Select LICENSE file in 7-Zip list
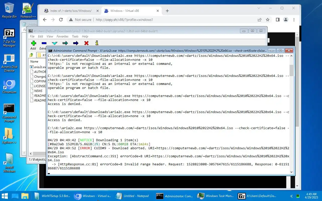 [x=38, y=86]
